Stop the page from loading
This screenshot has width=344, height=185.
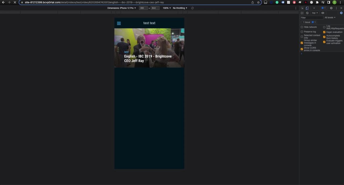click(15, 2)
